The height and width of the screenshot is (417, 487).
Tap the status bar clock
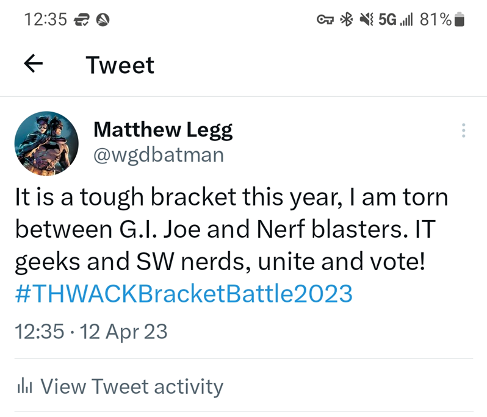point(45,20)
